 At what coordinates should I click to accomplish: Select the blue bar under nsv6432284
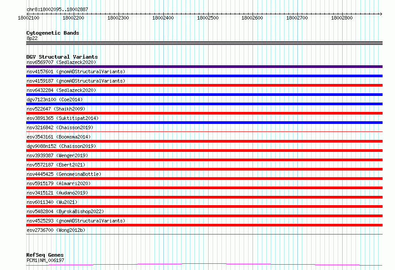click(204, 95)
